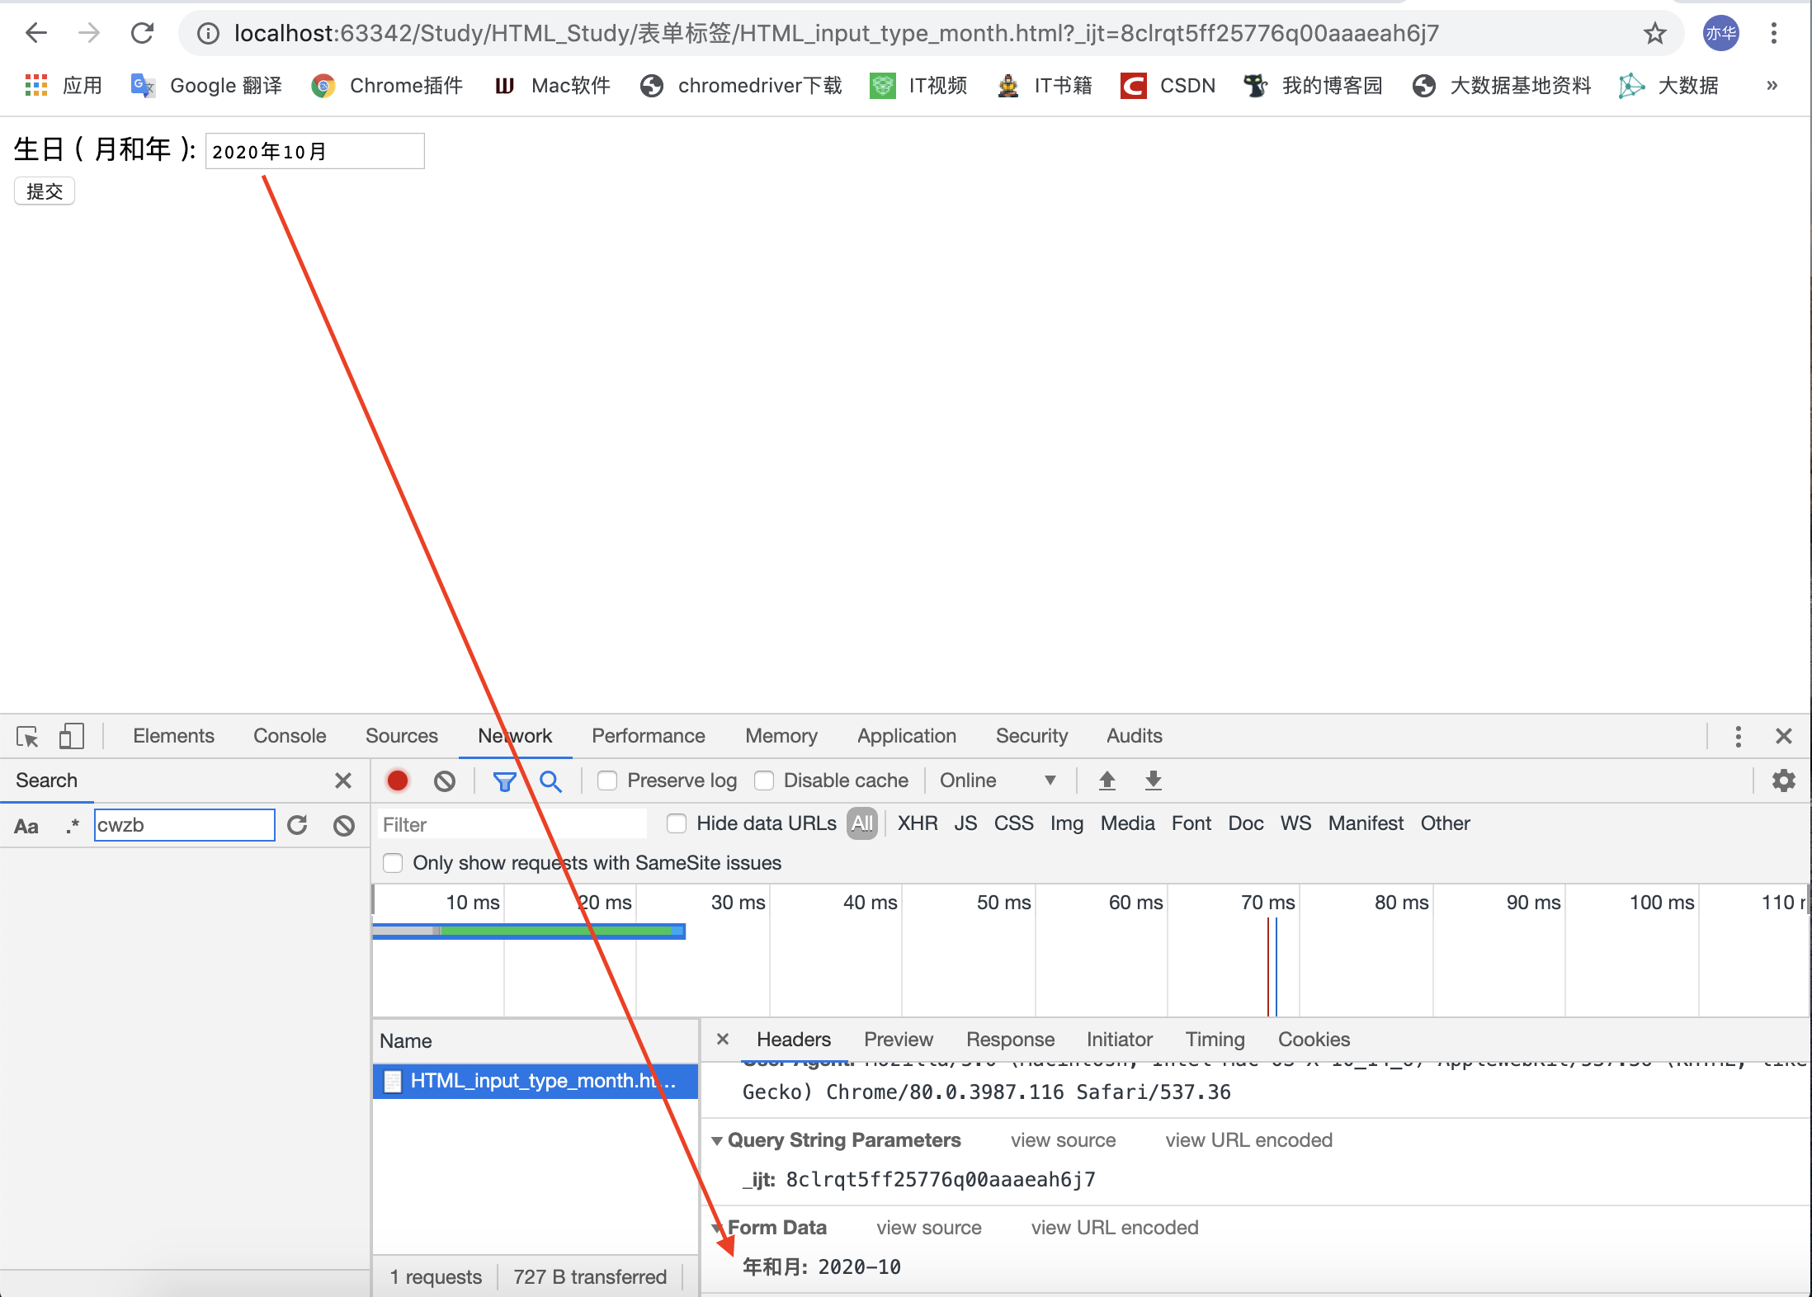Image resolution: width=1812 pixels, height=1297 pixels.
Task: Refresh the search results
Action: (297, 825)
